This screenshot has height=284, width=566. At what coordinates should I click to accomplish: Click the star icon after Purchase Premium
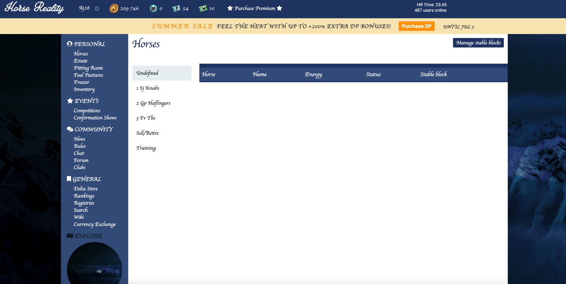(x=279, y=8)
